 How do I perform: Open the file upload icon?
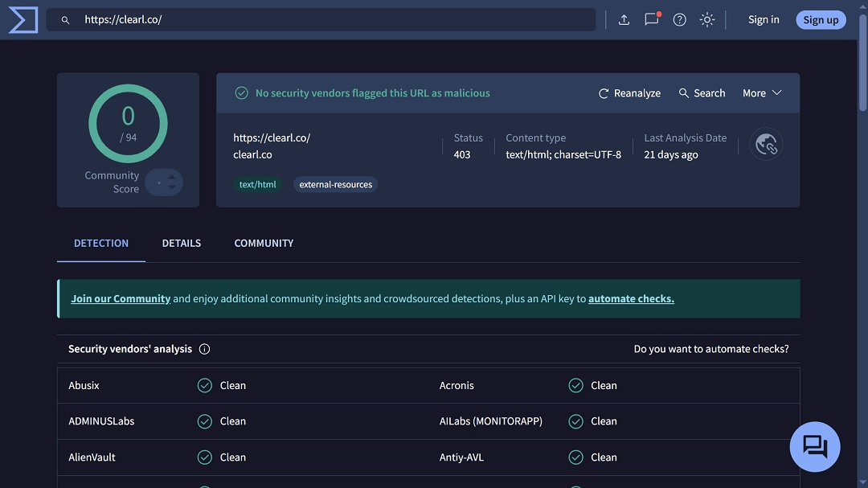[x=624, y=19]
